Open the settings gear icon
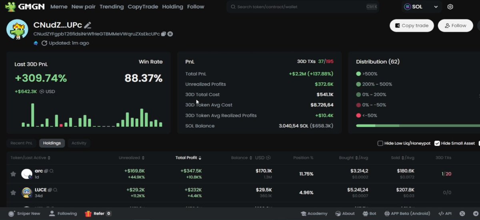 pos(450,7)
